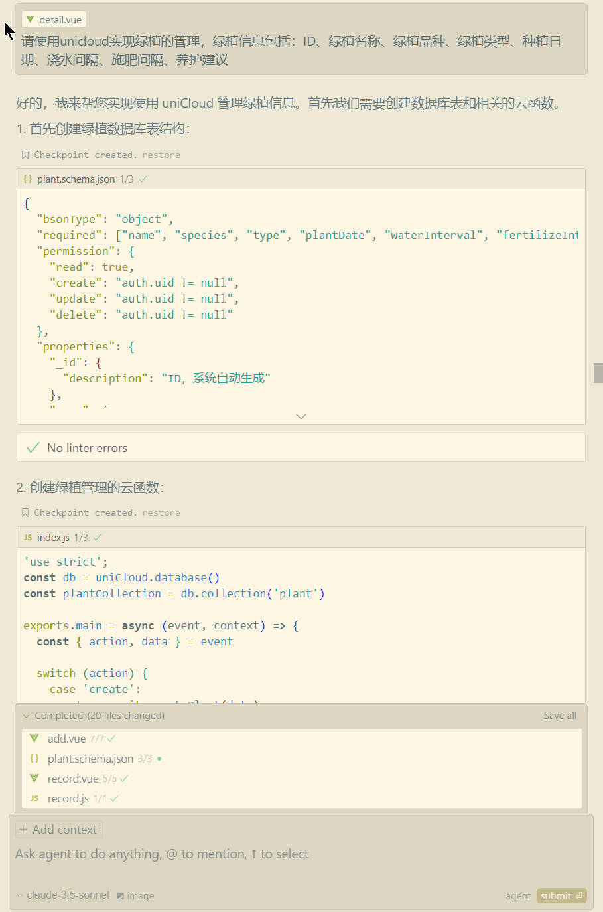
Task: Click the bookmark icon before Checkpoint created
Action: [24, 155]
